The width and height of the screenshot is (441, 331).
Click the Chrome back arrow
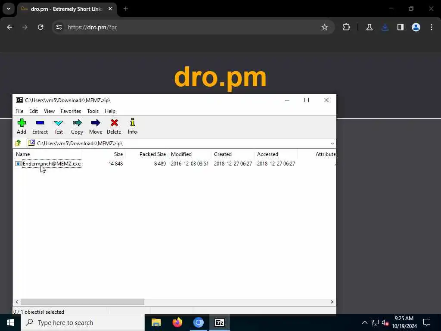coord(9,27)
